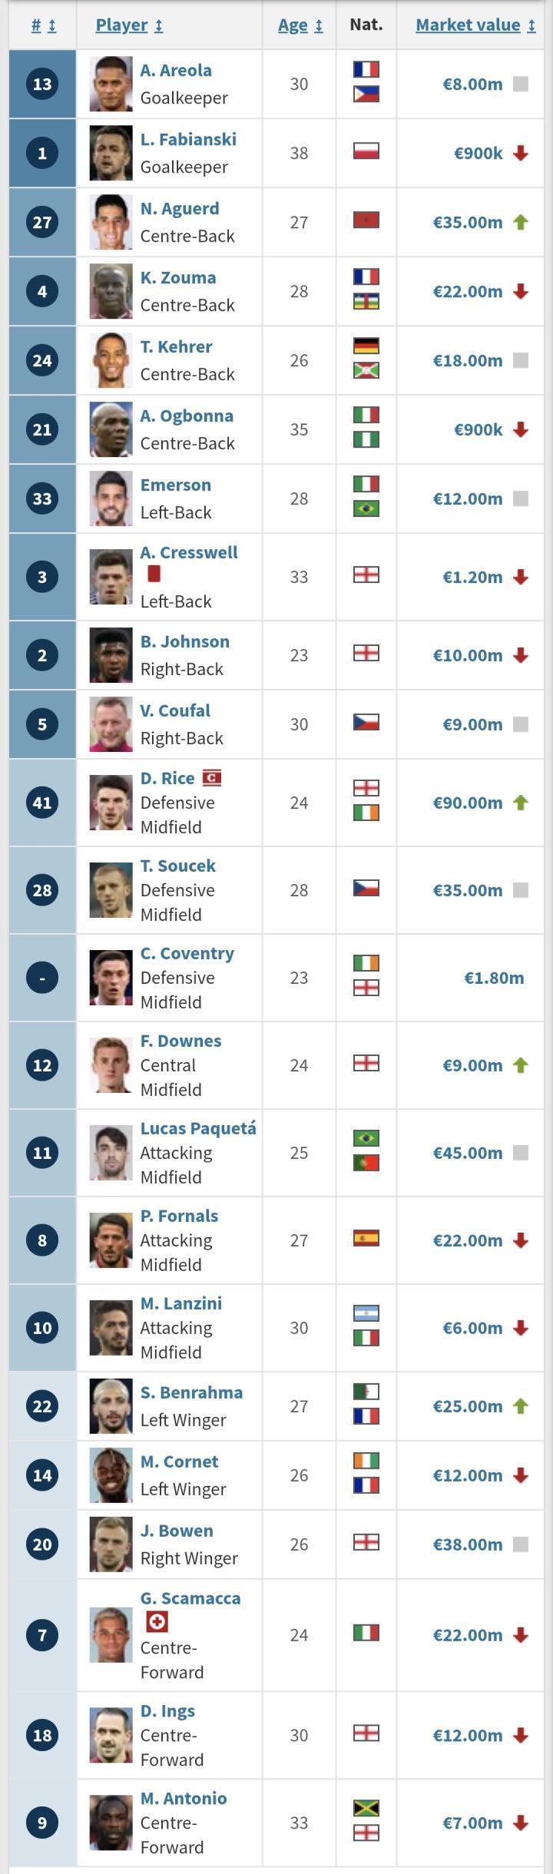The width and height of the screenshot is (553, 1874).
Task: Click the Argentine flag in M. Lanzini's row
Action: (x=366, y=1313)
